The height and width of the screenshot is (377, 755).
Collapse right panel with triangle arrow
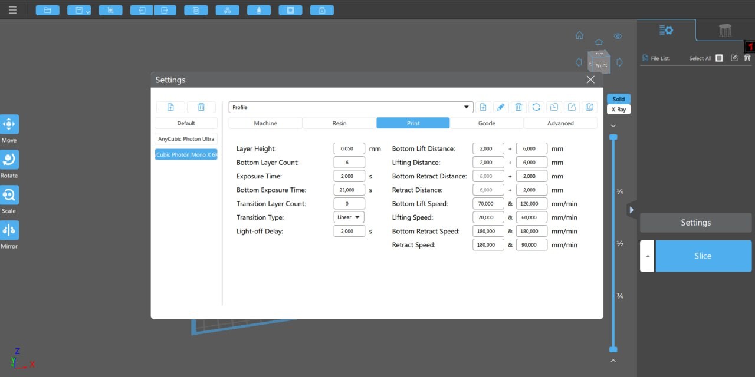tap(631, 210)
